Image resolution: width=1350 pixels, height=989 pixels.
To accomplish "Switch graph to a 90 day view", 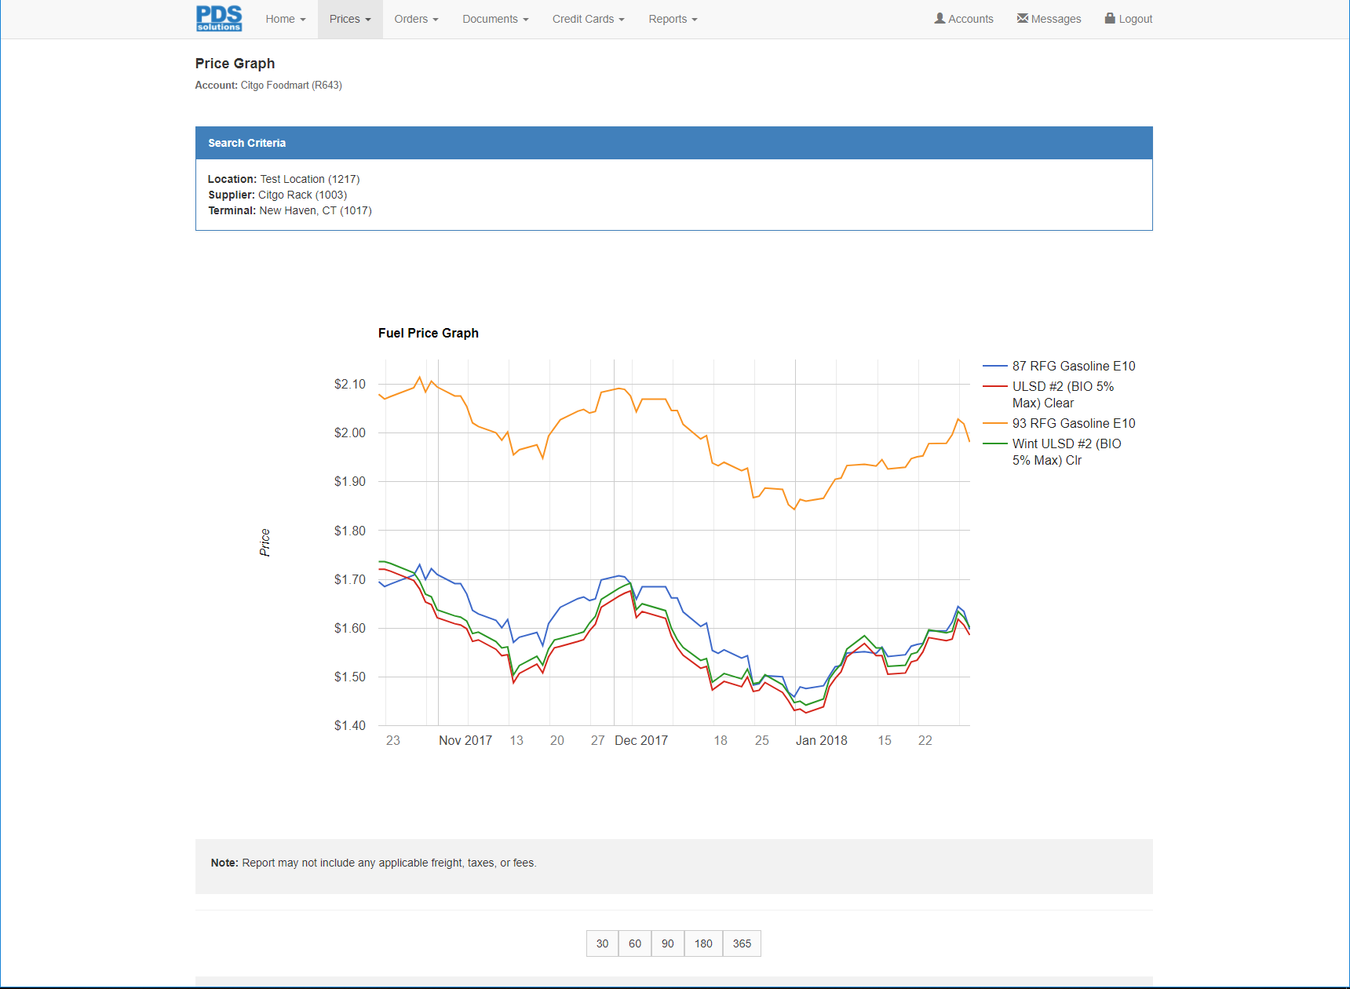I will [668, 943].
